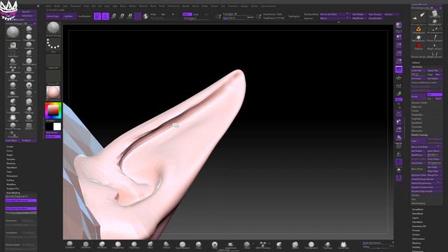This screenshot has width=448, height=252.
Task: Toggle Perspective view on right shelf
Action: coord(399,69)
